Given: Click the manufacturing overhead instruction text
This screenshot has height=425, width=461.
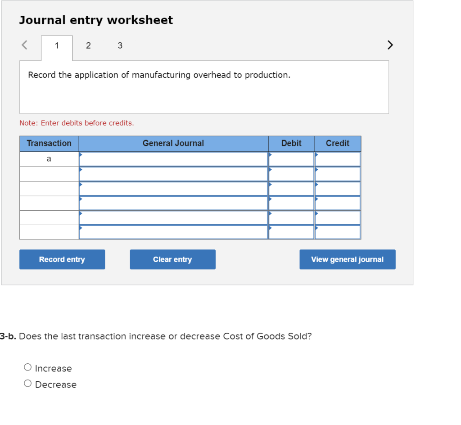Looking at the screenshot, I should 159,75.
